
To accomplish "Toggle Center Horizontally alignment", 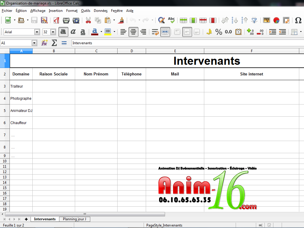I will (x=133, y=32).
